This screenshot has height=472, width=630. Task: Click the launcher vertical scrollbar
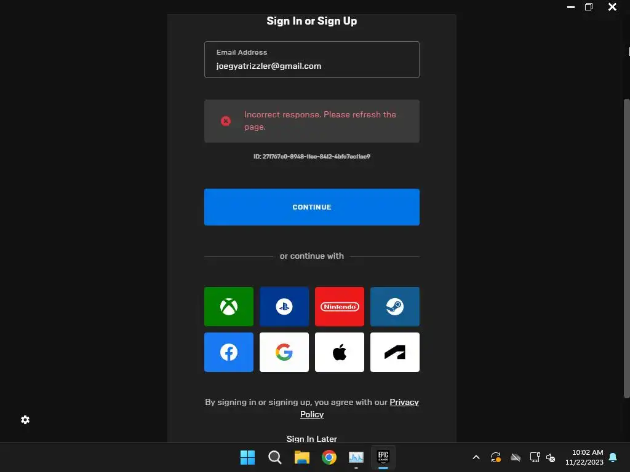pyautogui.click(x=626, y=248)
